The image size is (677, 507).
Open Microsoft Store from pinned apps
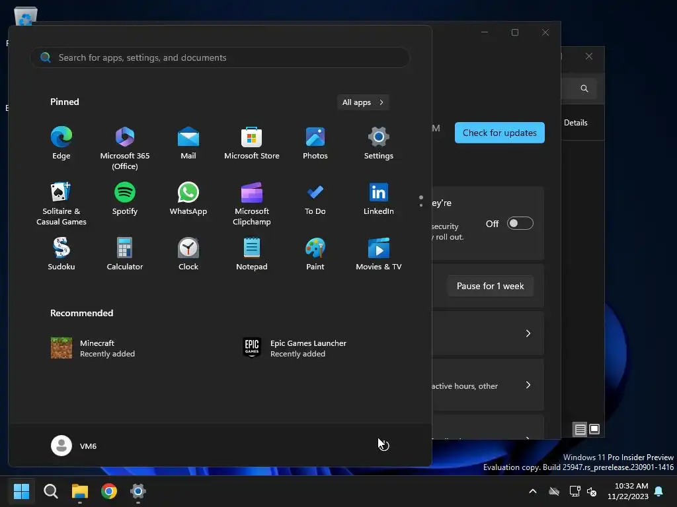(x=252, y=143)
